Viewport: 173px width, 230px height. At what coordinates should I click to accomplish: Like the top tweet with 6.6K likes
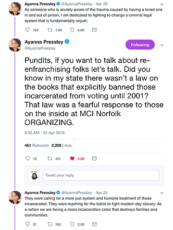(x=72, y=30)
